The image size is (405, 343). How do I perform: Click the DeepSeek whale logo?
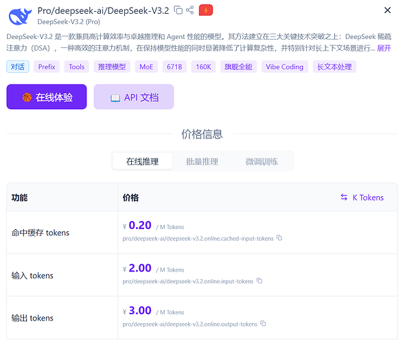click(x=20, y=16)
